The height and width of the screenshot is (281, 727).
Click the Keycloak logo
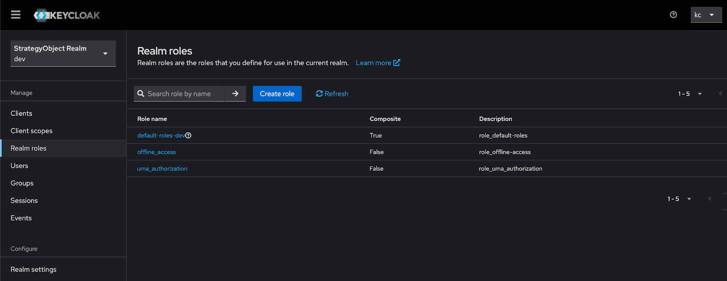(x=67, y=15)
